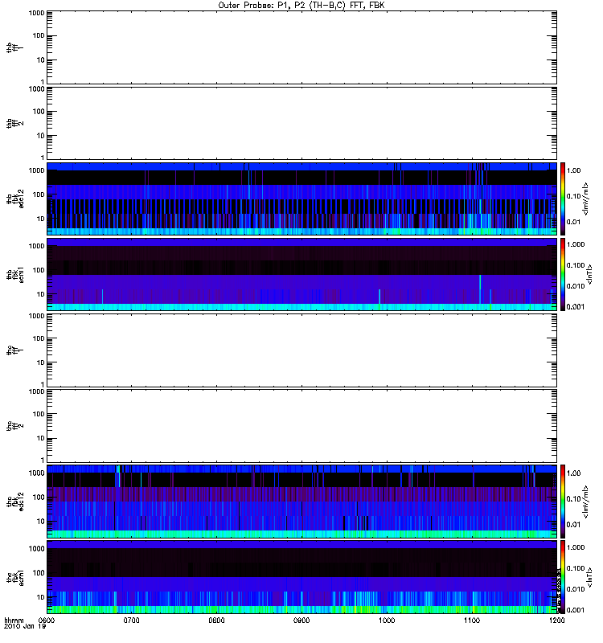Click the 'thb fff 2' y-axis label
The image size is (603, 643).
[x=14, y=124]
